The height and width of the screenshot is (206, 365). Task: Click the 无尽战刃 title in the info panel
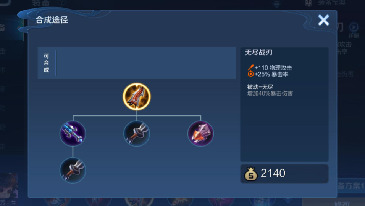[258, 52]
